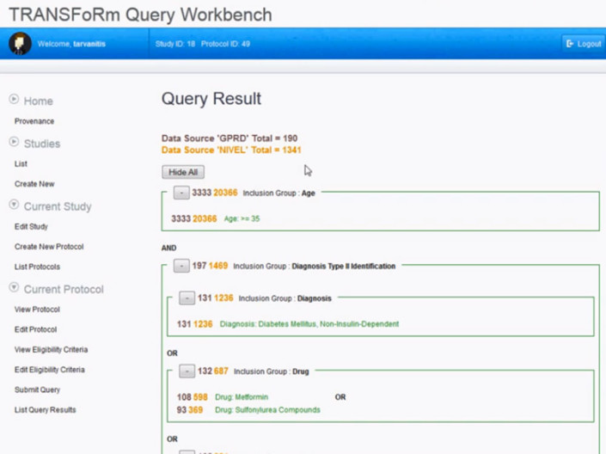Open the View Protocol link
606x454 pixels.
click(x=37, y=310)
